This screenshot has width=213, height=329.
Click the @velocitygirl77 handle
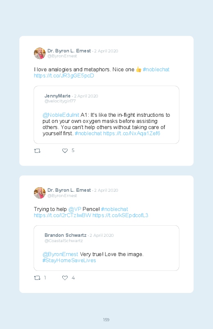pyautogui.click(x=60, y=101)
